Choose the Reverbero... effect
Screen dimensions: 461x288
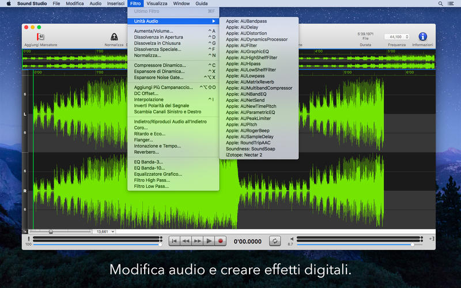pyautogui.click(x=173, y=152)
